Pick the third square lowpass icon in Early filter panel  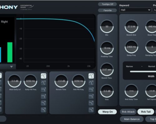(43, 90)
